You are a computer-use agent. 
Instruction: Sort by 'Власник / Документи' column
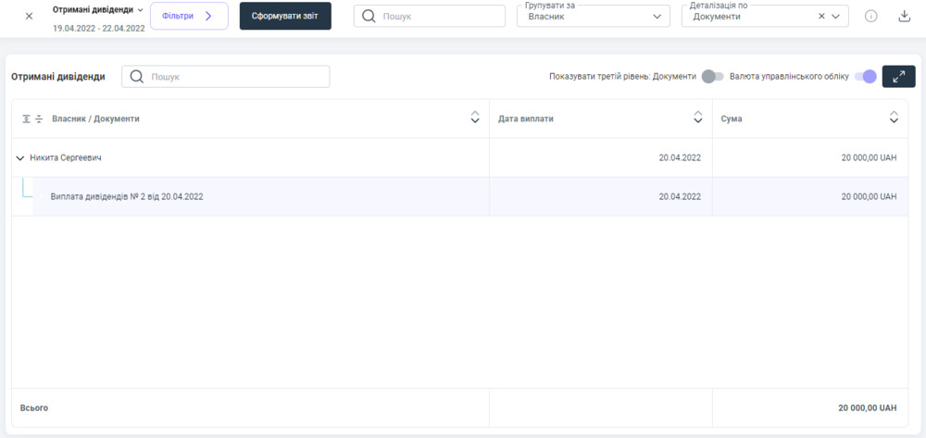pos(475,118)
